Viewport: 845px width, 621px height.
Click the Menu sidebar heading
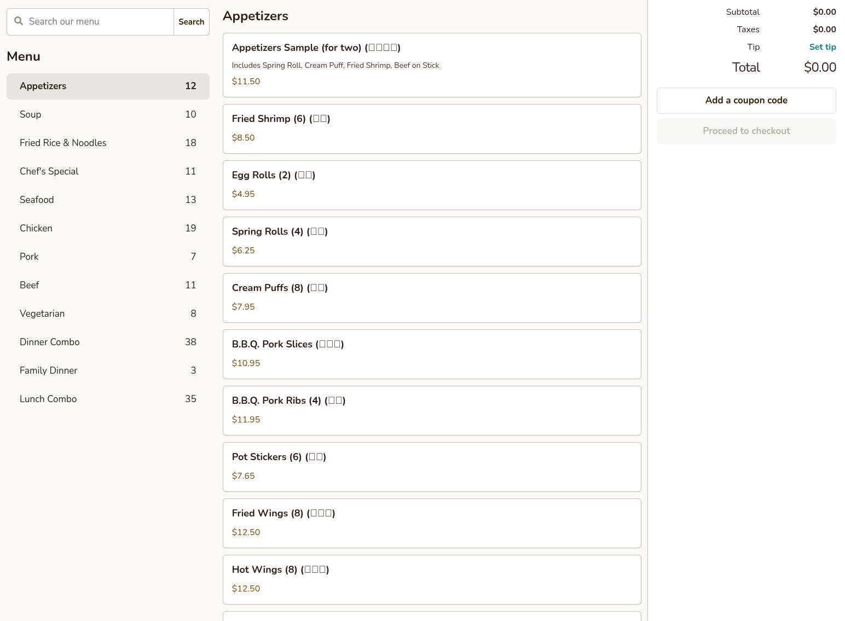[24, 56]
